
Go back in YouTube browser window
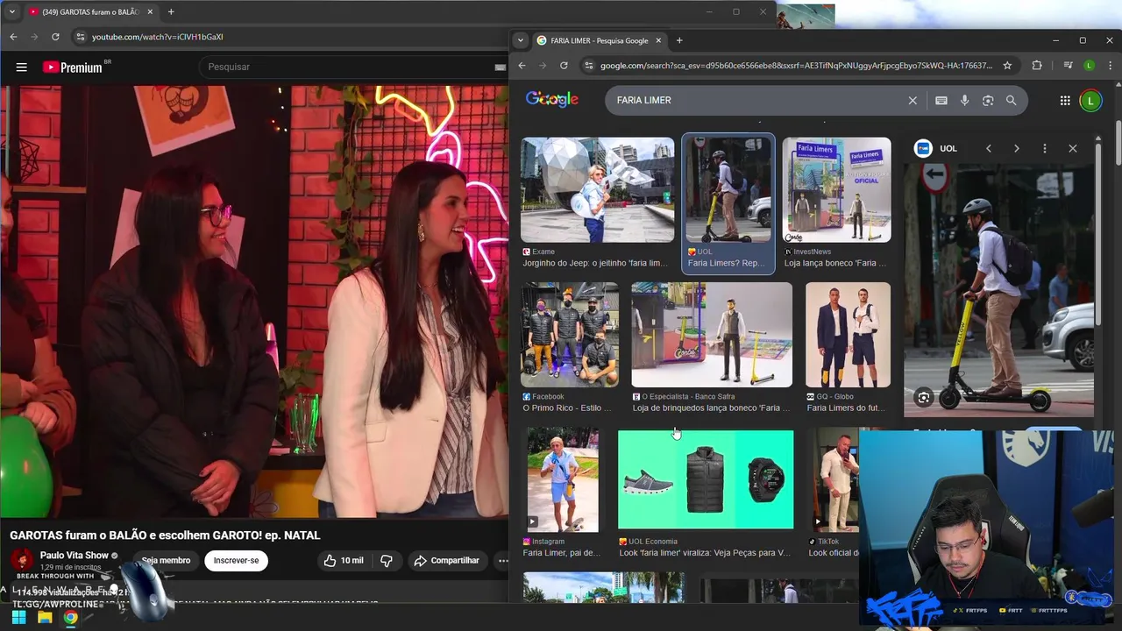tap(13, 37)
